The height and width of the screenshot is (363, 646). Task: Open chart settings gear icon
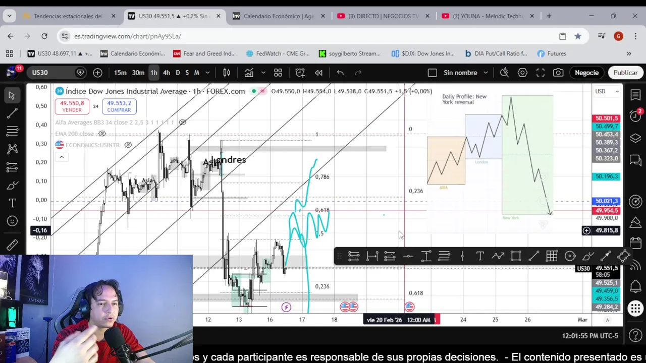(522, 73)
